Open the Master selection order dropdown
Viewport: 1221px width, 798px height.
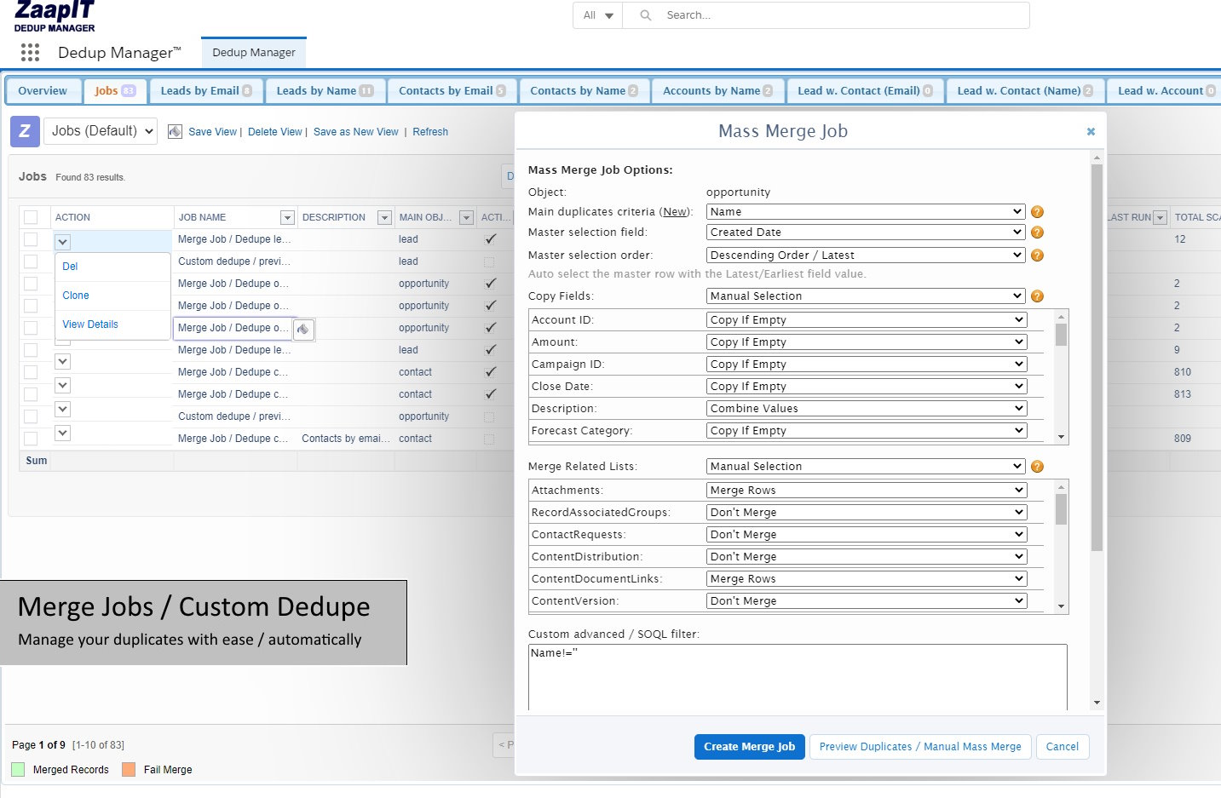[866, 255]
